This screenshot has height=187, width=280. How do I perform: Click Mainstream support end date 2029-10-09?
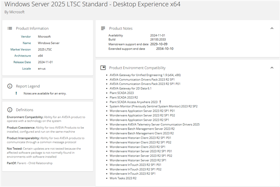pos(159,44)
